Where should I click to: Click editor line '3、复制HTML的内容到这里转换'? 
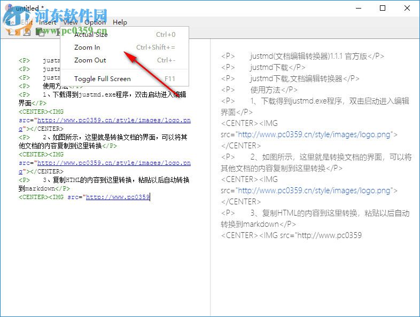[87, 180]
